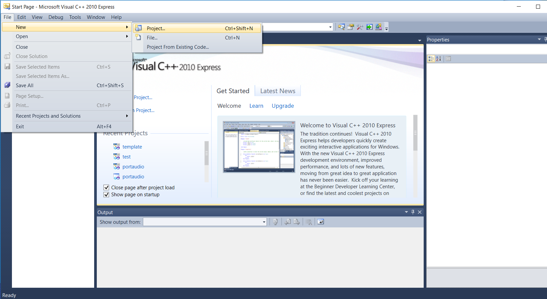Open Output window position dropdown
This screenshot has width=547, height=299.
[x=406, y=212]
